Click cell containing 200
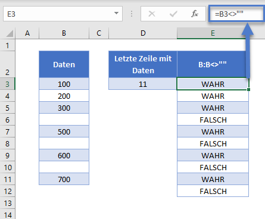Image resolution: width=265 pixels, height=219 pixels. (64, 96)
